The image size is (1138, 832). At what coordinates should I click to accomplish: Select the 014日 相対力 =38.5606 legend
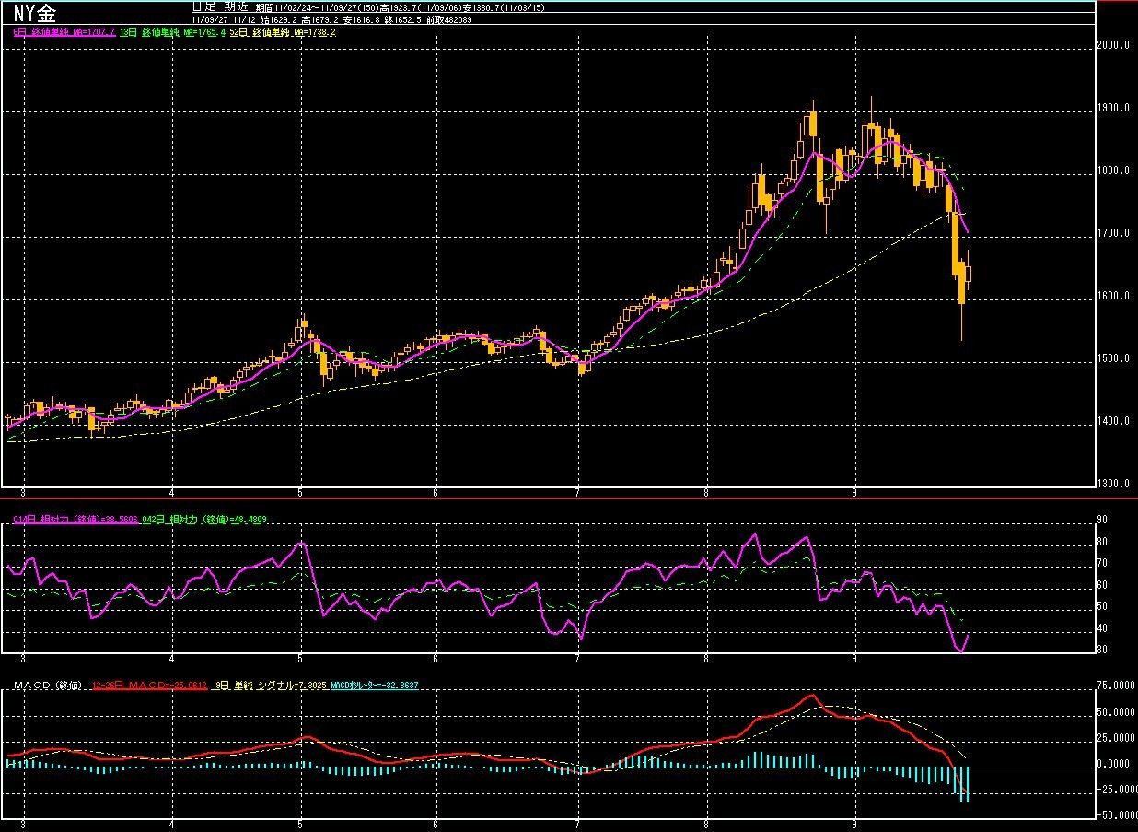(76, 520)
